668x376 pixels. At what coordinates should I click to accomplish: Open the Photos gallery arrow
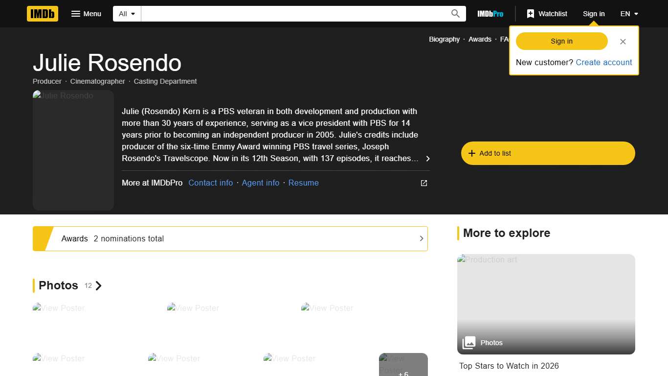[99, 285]
